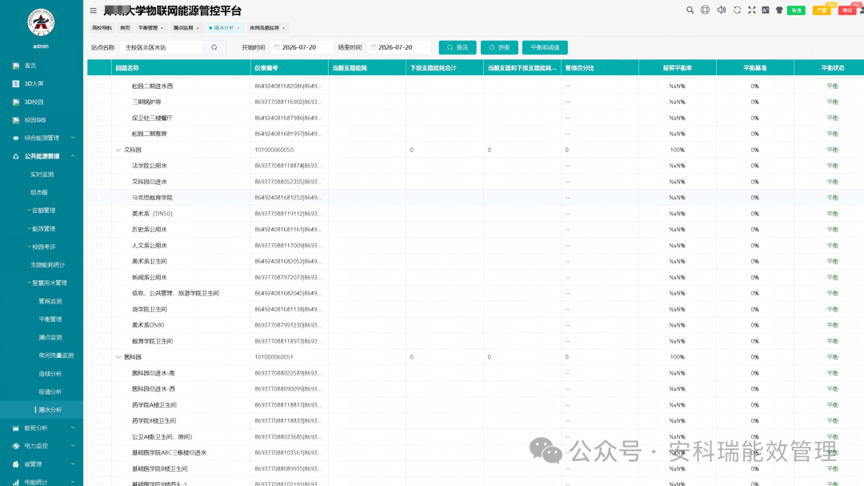Click the university logo avatar

[41, 22]
